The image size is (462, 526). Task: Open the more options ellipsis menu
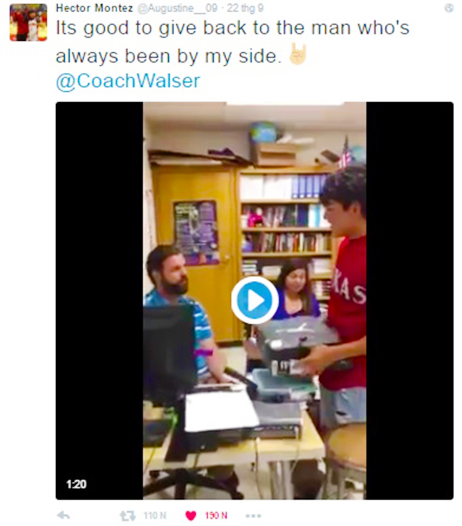tap(253, 516)
